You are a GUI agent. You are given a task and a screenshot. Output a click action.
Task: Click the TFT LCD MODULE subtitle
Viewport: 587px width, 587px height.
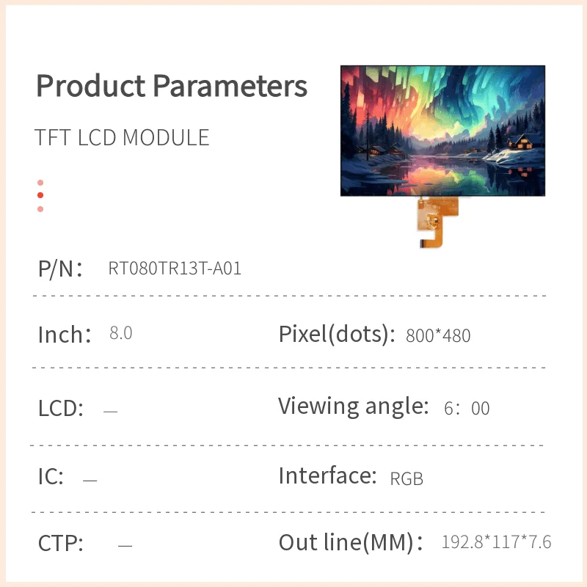(x=122, y=138)
